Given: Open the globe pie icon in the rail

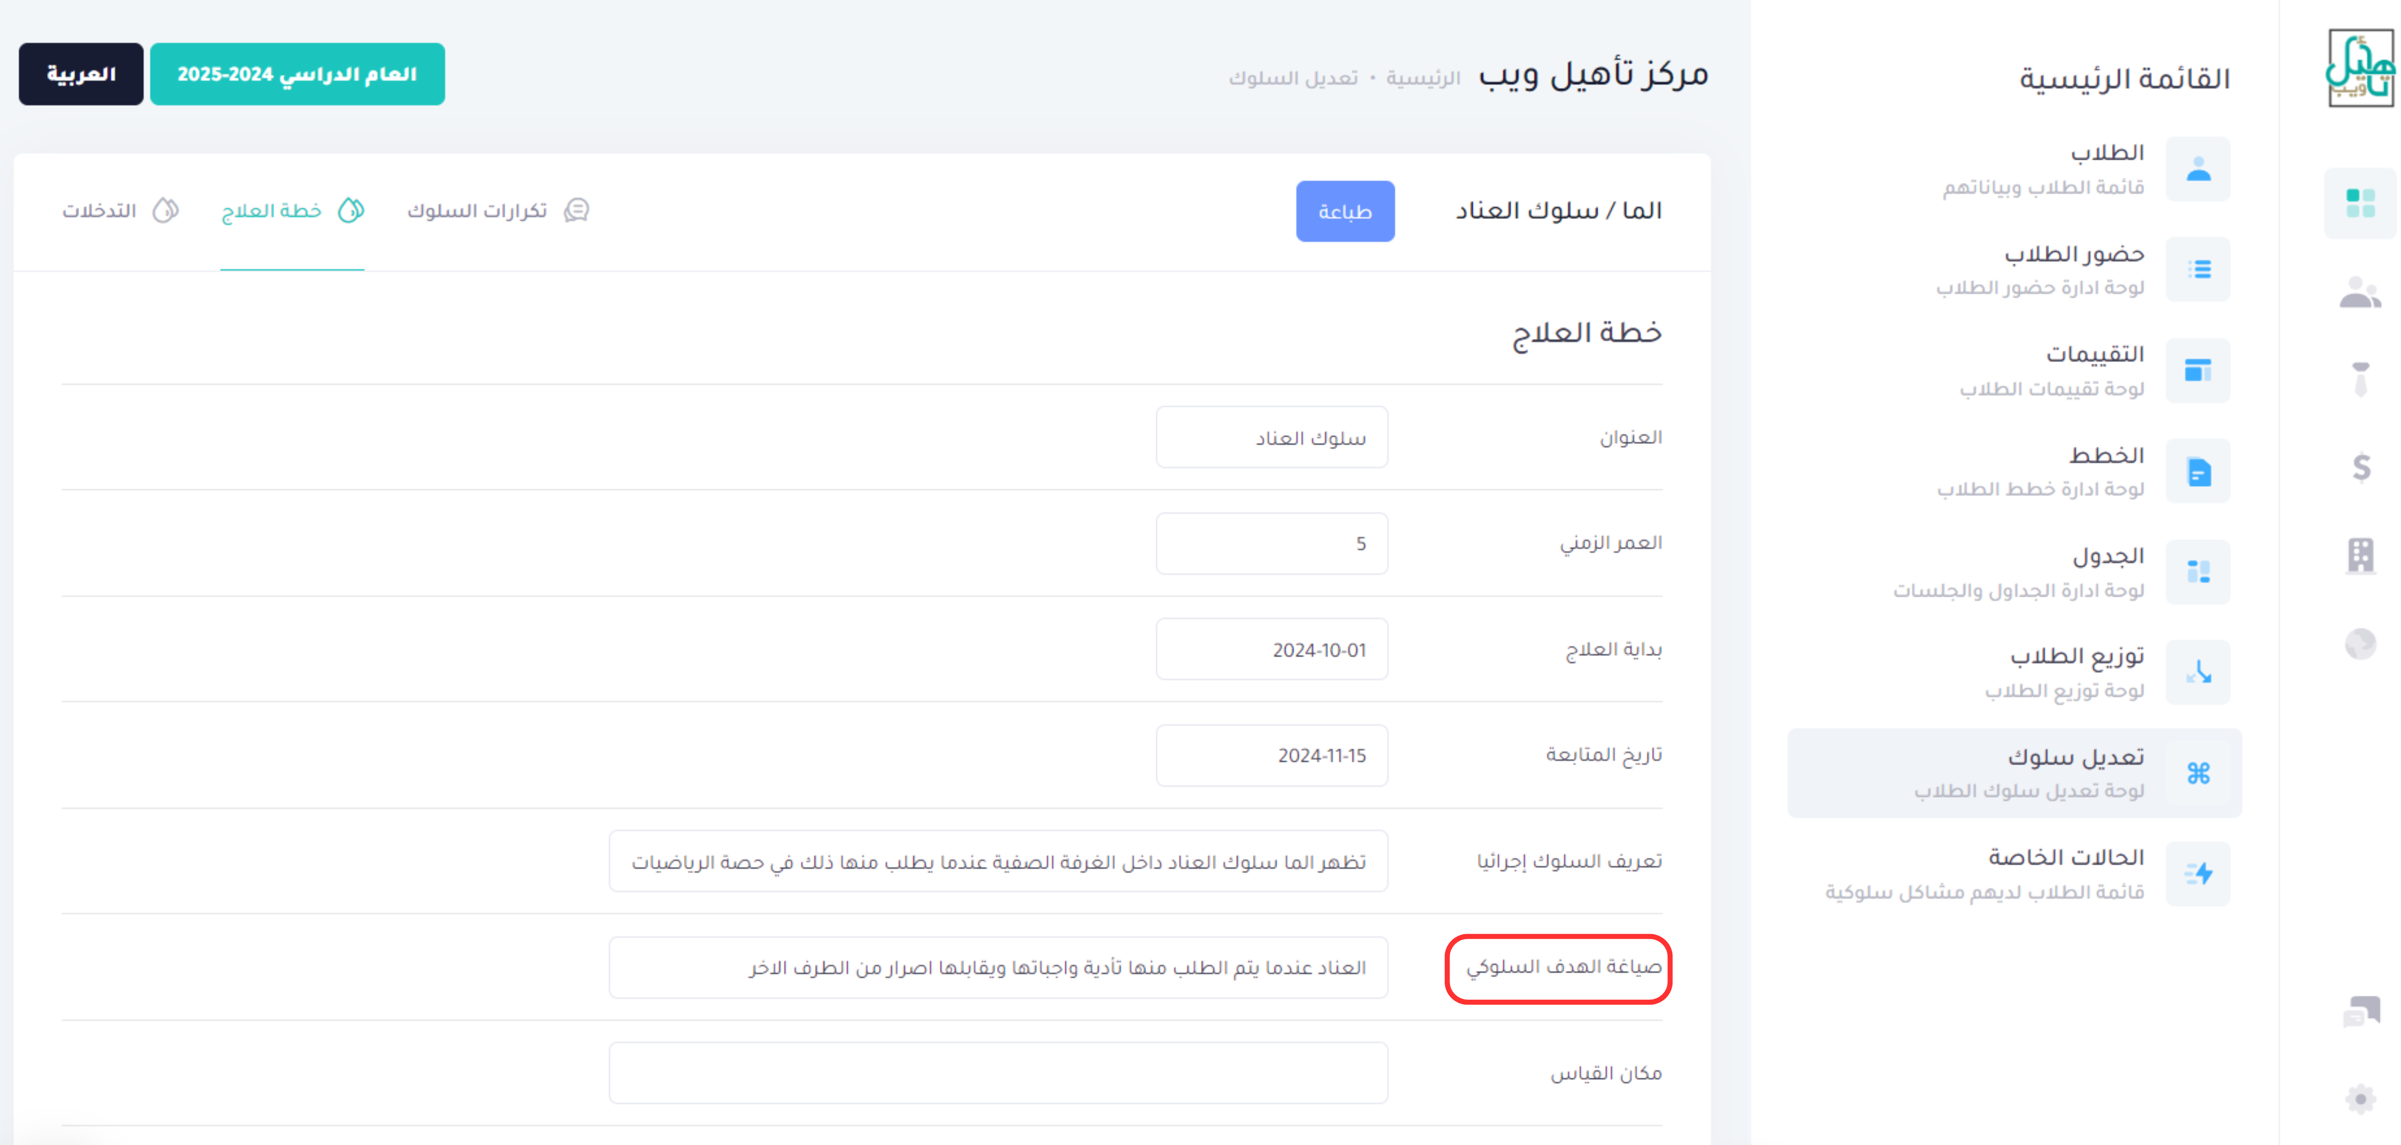Looking at the screenshot, I should (2360, 643).
